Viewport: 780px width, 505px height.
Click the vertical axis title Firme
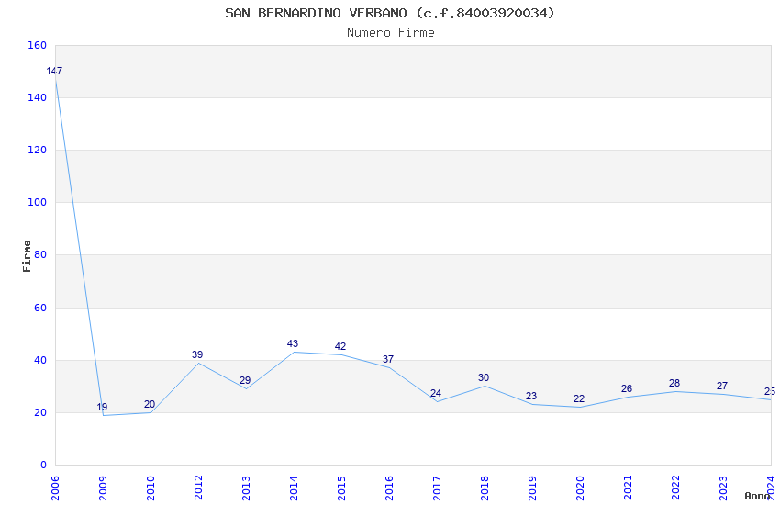27,256
